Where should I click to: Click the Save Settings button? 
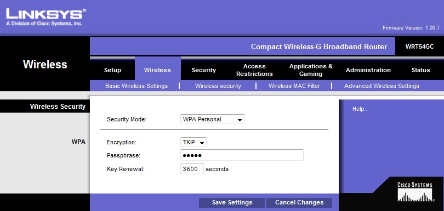(x=232, y=202)
